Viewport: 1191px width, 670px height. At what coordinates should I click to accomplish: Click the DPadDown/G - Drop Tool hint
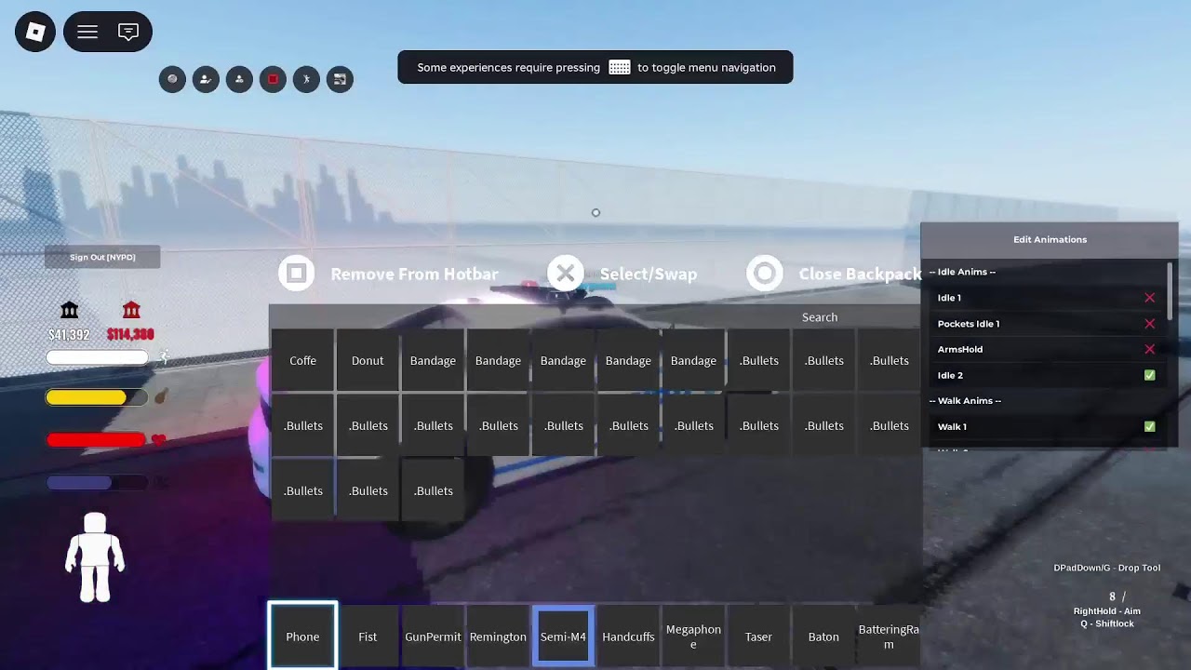click(x=1107, y=568)
